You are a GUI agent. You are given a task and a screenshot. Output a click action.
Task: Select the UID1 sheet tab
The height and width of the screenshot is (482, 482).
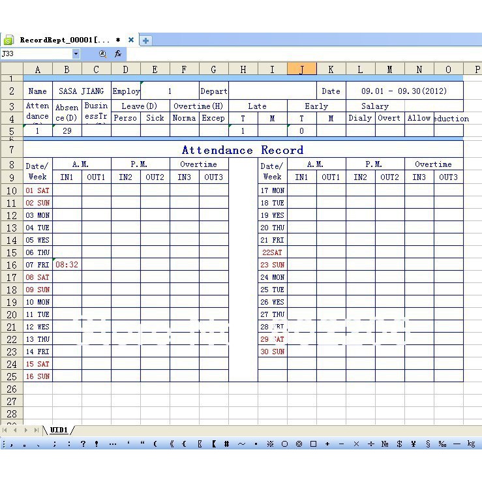[x=59, y=430]
